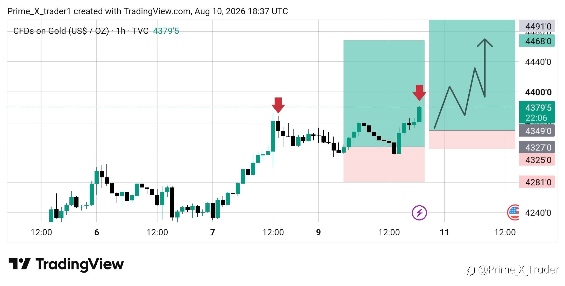The width and height of the screenshot is (565, 286).
Task: Click the 4349'0 entry price label
Action: click(537, 131)
